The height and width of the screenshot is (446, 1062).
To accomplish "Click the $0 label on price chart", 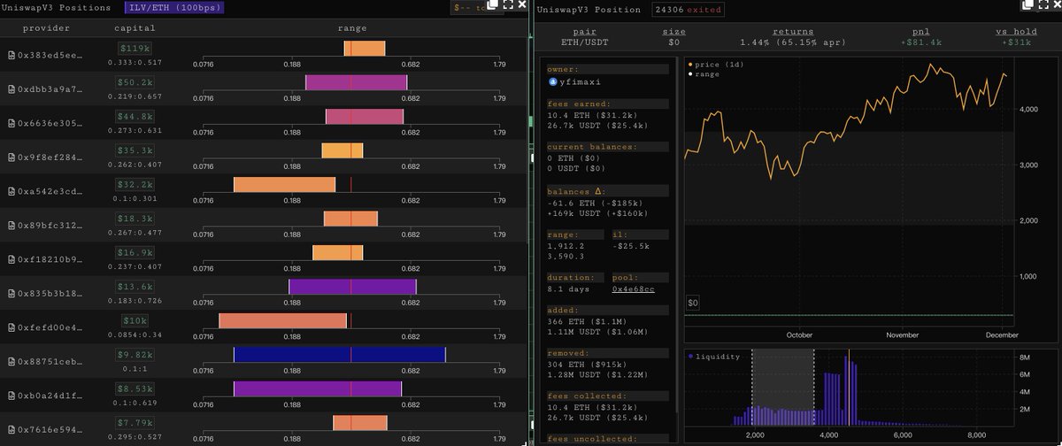I will tap(693, 303).
